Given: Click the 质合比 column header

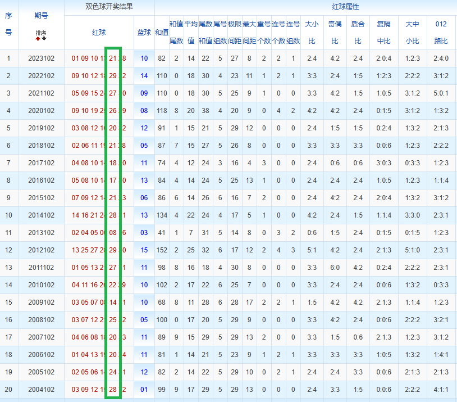Looking at the screenshot, I should [x=358, y=33].
